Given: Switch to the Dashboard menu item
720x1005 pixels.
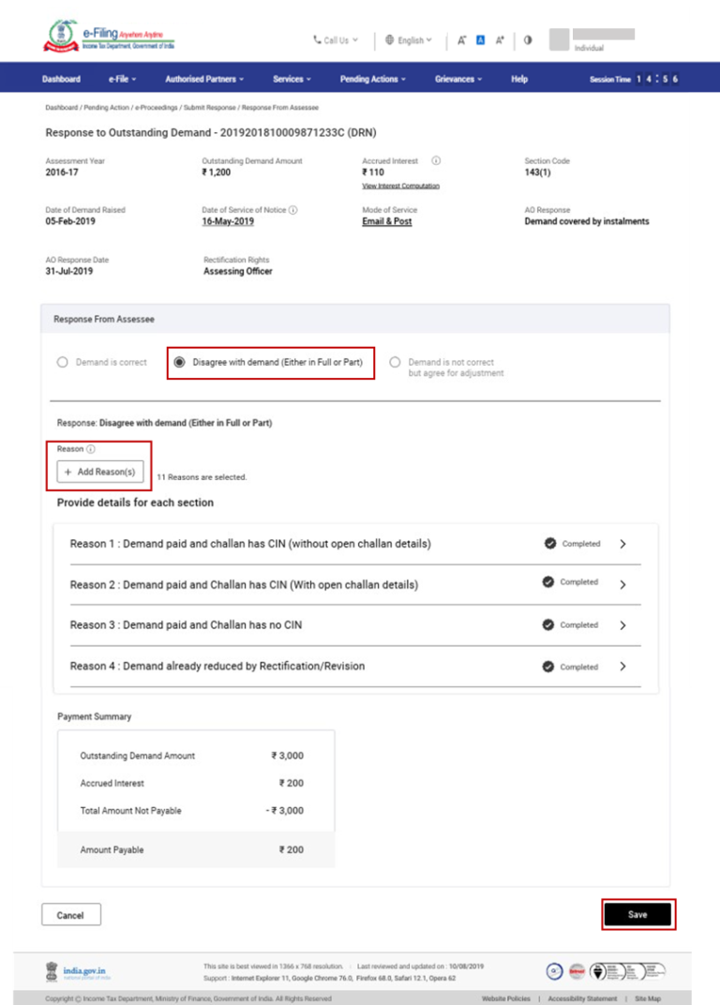Looking at the screenshot, I should click(60, 80).
